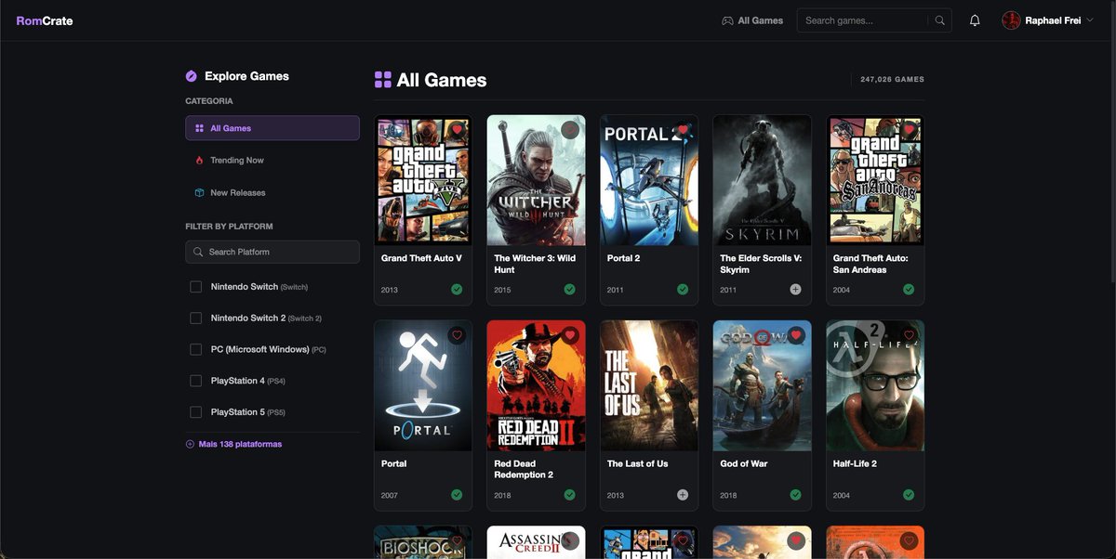Open notifications bell
The image size is (1116, 559).
975,20
